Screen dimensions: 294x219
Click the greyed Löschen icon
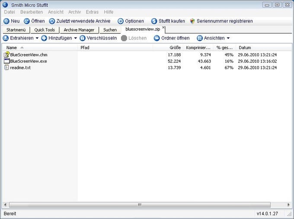(x=124, y=38)
